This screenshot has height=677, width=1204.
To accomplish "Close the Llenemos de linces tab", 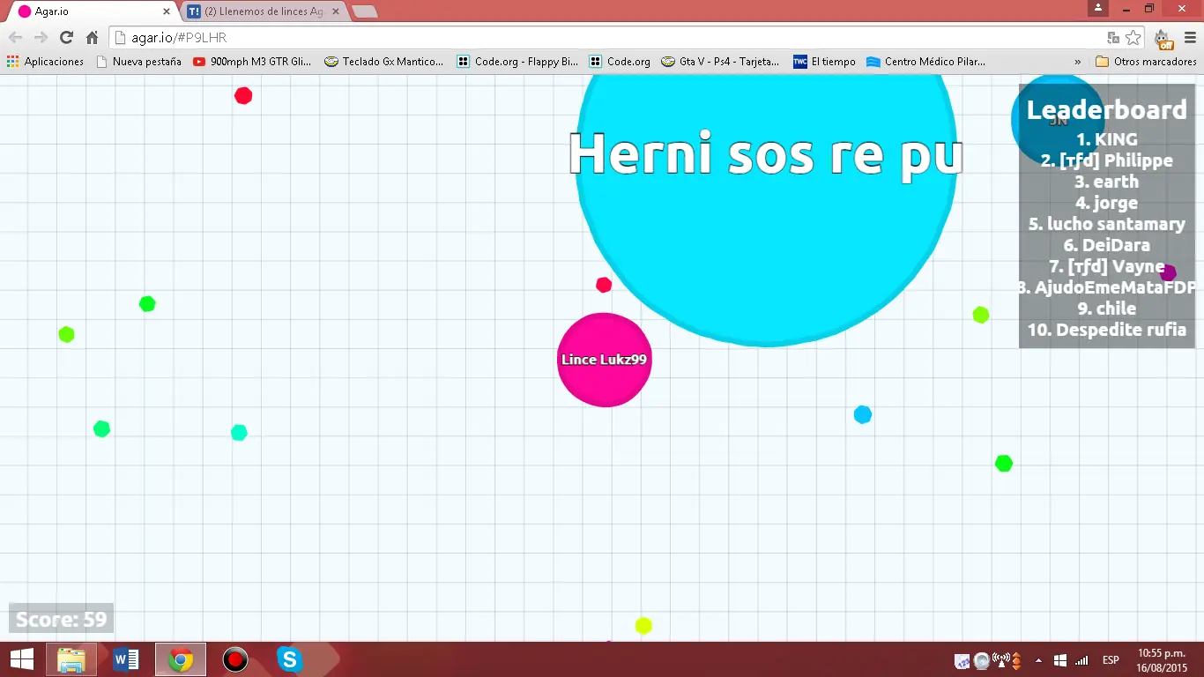I will pos(335,11).
